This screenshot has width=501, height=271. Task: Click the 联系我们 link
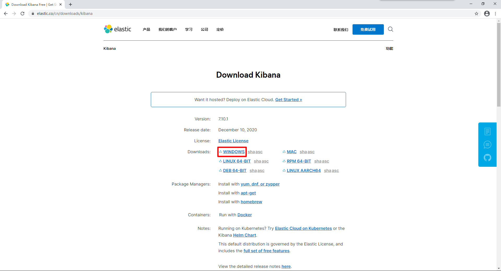[x=341, y=30]
